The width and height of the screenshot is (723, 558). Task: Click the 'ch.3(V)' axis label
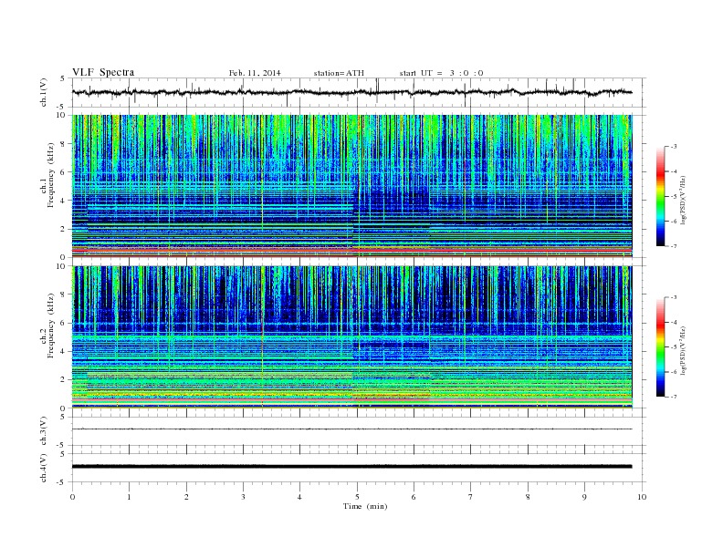[44, 431]
